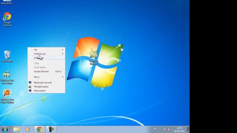Screen dimensions: 237x133
Task: Select the Reciclagem recycle bin icon
Action: click(x=7, y=56)
